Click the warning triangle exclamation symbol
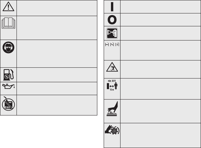The height and width of the screenshot is (148, 201). [x=8, y=7]
